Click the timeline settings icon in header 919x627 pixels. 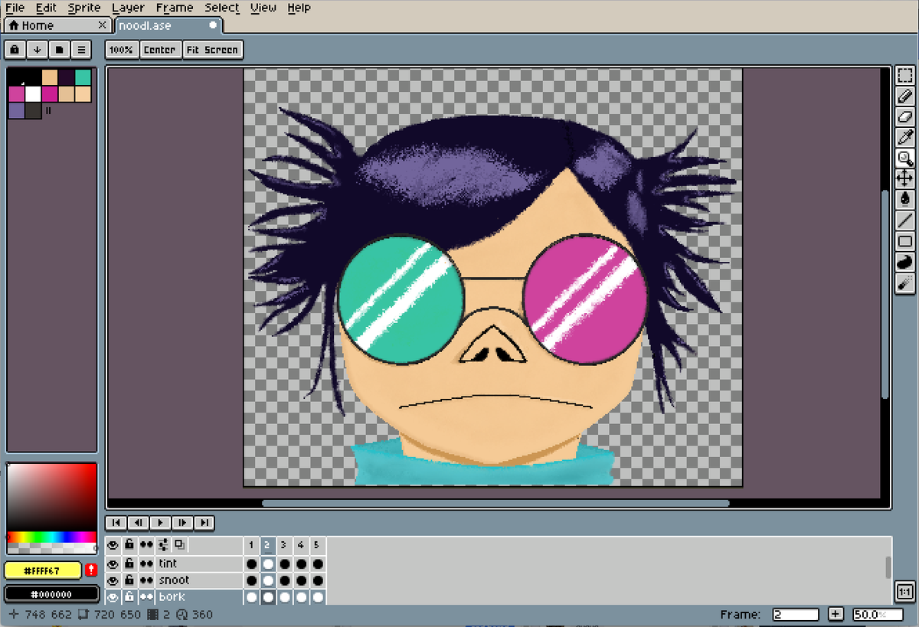[x=162, y=545]
